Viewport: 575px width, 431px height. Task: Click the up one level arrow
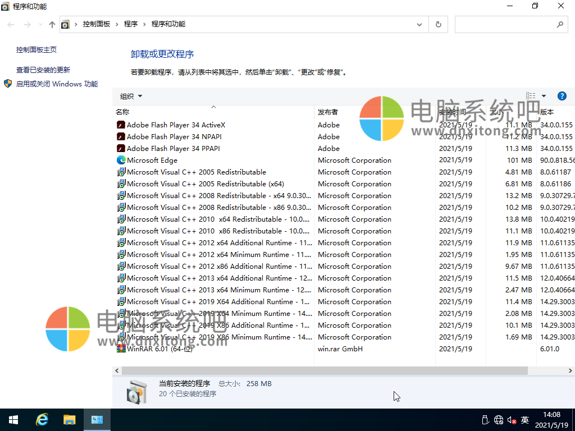coord(52,24)
